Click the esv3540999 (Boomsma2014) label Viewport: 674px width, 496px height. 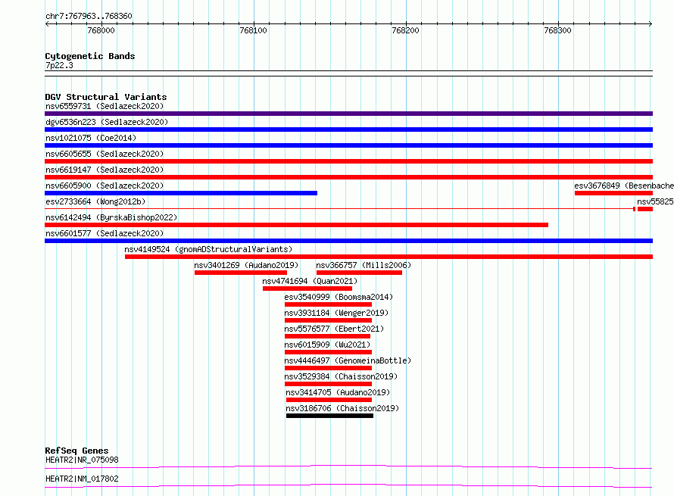pyautogui.click(x=339, y=297)
